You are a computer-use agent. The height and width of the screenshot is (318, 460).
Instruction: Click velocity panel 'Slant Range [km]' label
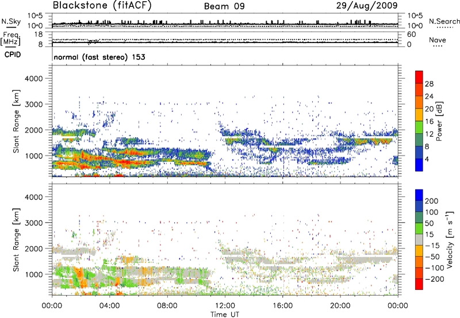click(16, 239)
